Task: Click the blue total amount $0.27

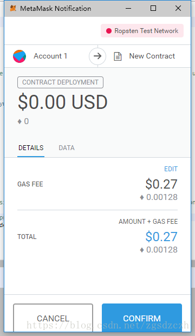Action: tap(161, 237)
